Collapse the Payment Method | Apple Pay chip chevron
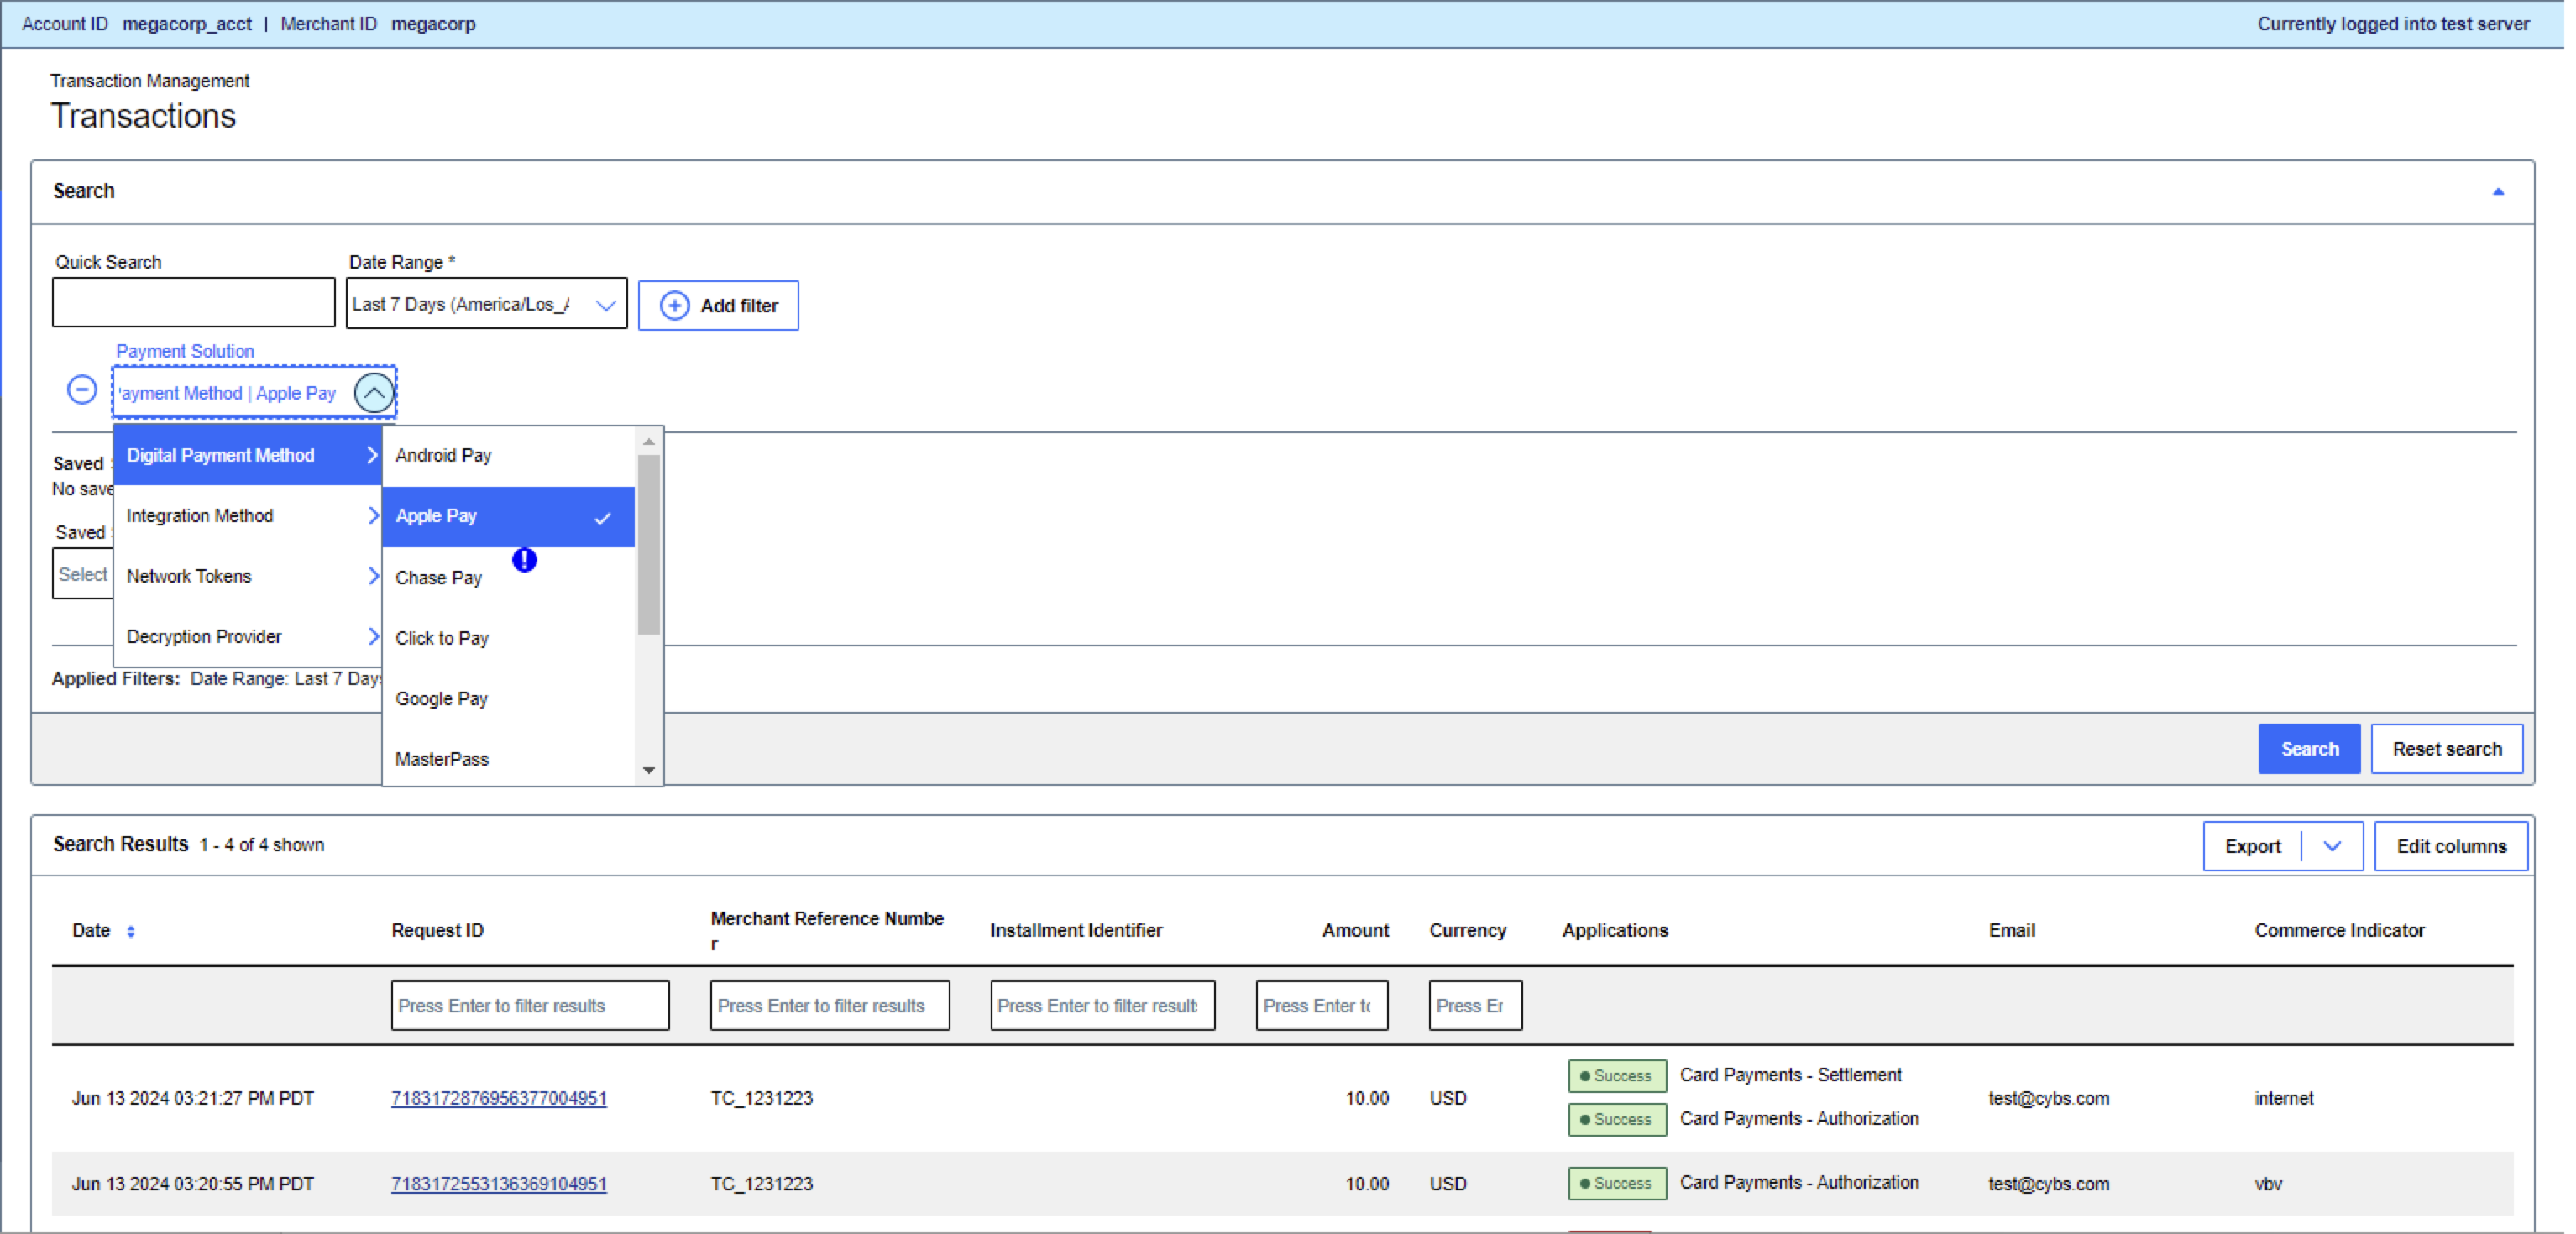This screenshot has height=1234, width=2576. click(x=374, y=392)
